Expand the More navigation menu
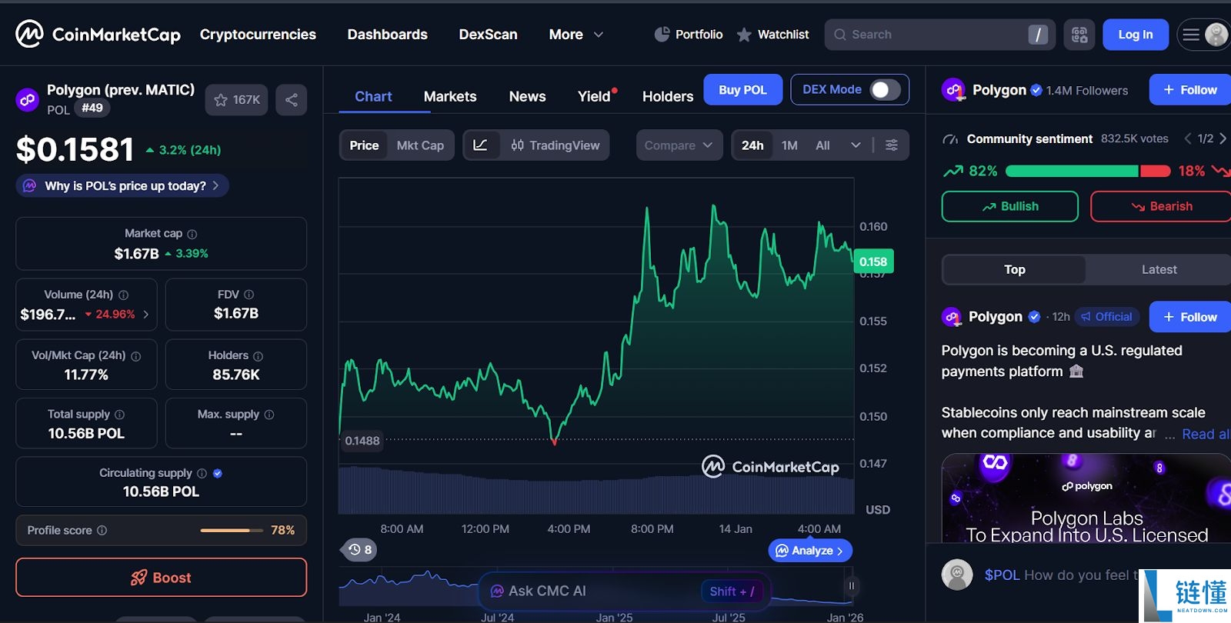Image resolution: width=1231 pixels, height=623 pixels. tap(575, 35)
